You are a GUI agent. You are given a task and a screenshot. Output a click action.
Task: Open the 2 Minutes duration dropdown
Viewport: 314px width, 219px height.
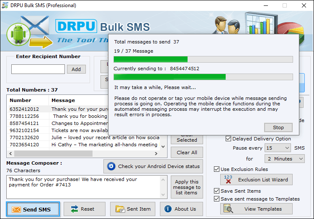coord(285,159)
